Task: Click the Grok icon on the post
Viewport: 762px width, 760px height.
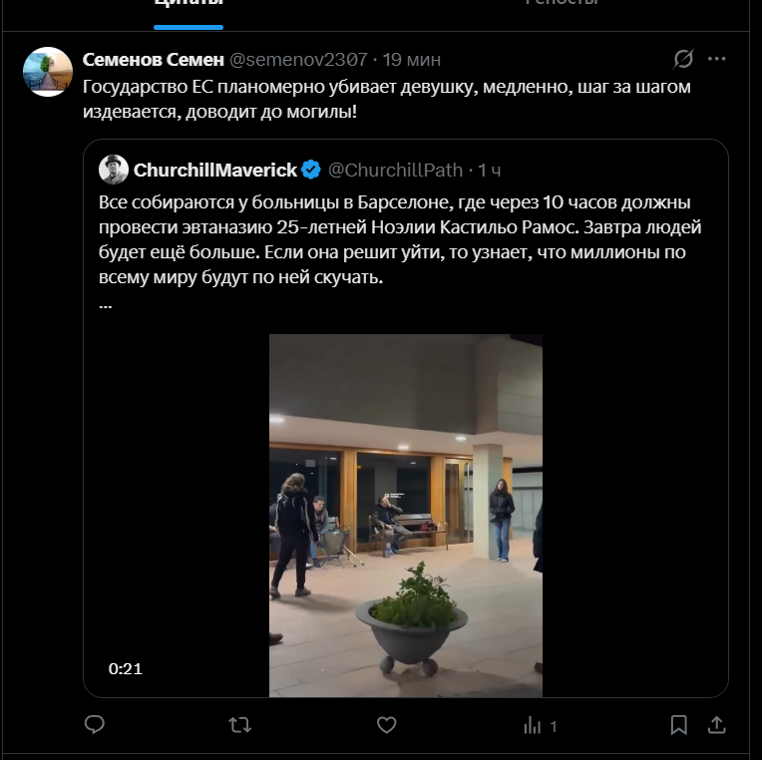Action: [683, 59]
